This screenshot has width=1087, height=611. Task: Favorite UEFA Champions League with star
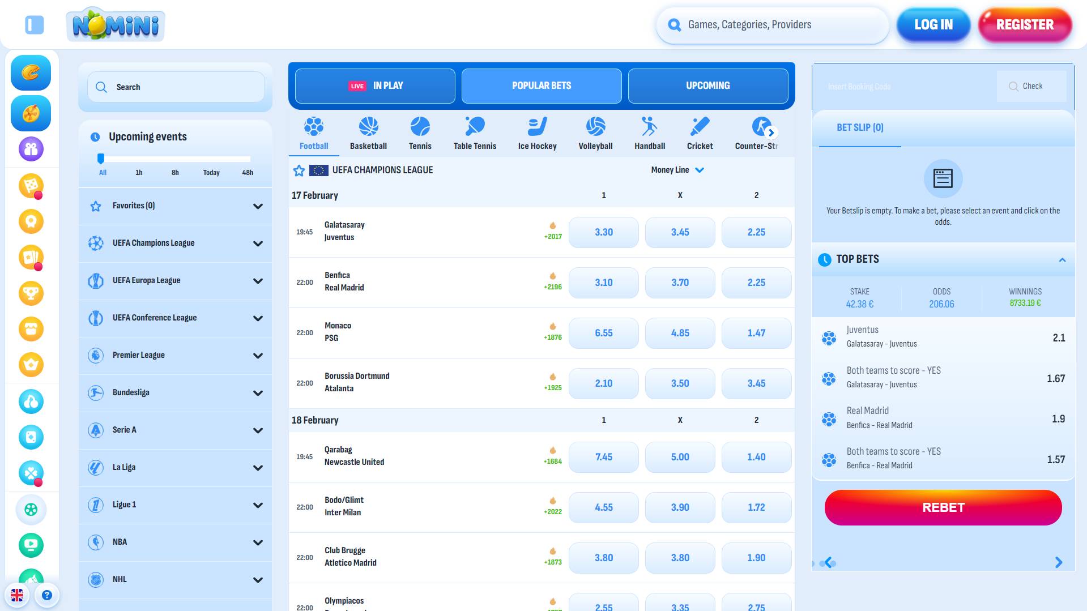(x=299, y=170)
